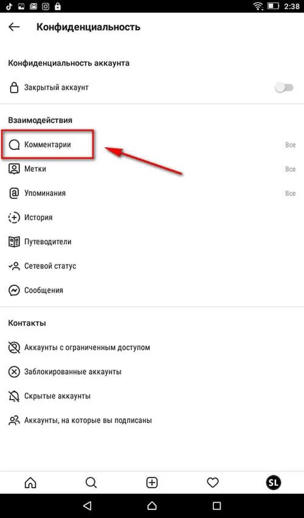304x518 pixels.
Task: Toggle the Закрытый аккаунт switch
Action: pyautogui.click(x=285, y=87)
